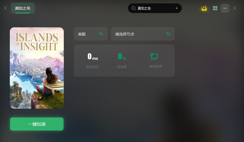Open the Islands of Insight cover art
Image resolution: width=244 pixels, height=142 pixels.
[x=37, y=68]
